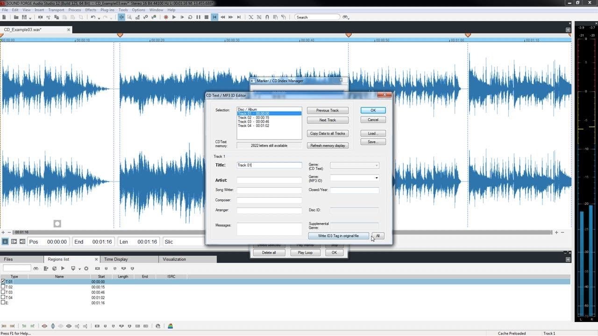
Task: Check the T:04 region checkbox
Action: [x=3, y=297]
